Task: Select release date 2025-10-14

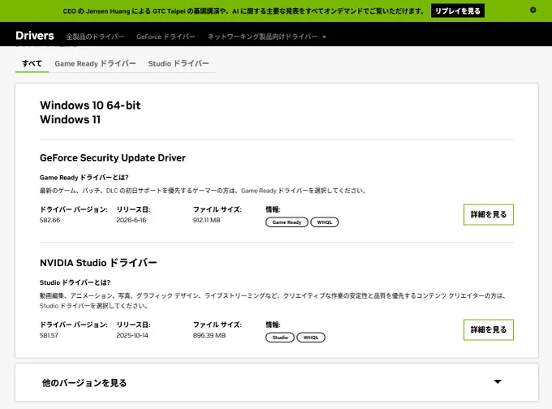Action: click(x=132, y=335)
